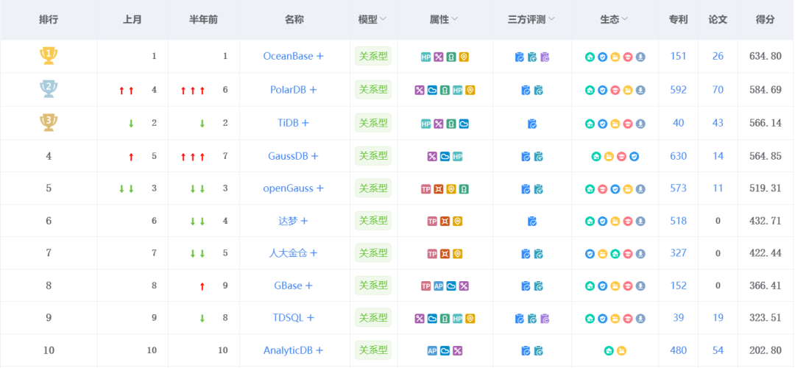Open the TDSQL + link
795x368 pixels.
[294, 319]
